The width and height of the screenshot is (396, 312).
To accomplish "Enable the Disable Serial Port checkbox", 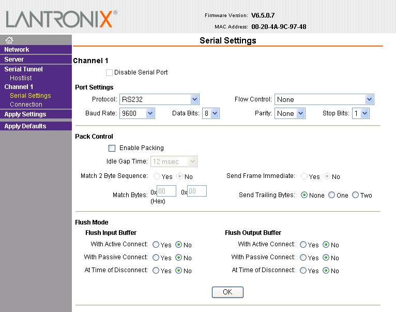I will pyautogui.click(x=109, y=72).
